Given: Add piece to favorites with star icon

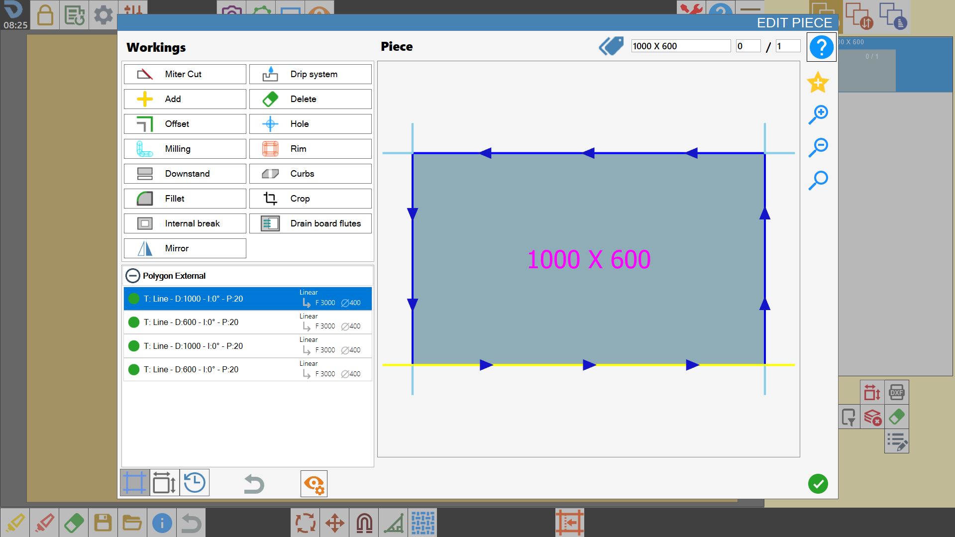Looking at the screenshot, I should click(x=818, y=82).
